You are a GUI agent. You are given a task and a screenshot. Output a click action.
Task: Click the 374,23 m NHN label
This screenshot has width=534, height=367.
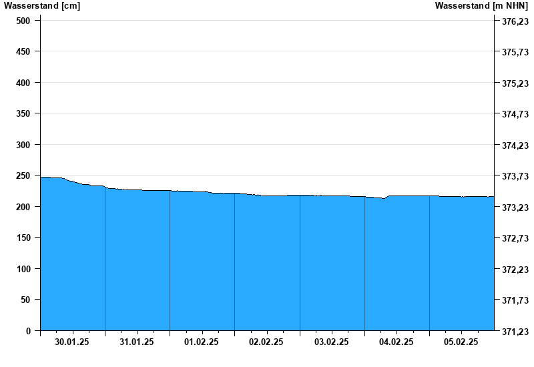(515, 145)
